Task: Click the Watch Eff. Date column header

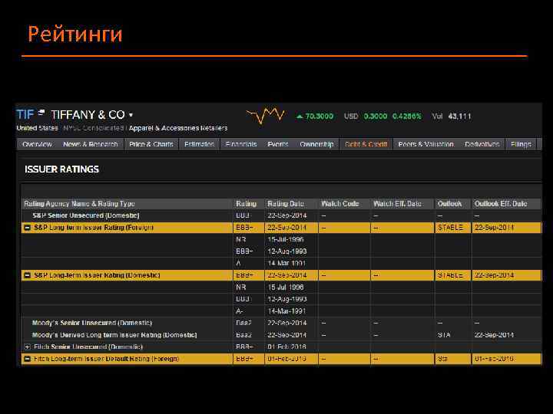Action: [x=397, y=204]
